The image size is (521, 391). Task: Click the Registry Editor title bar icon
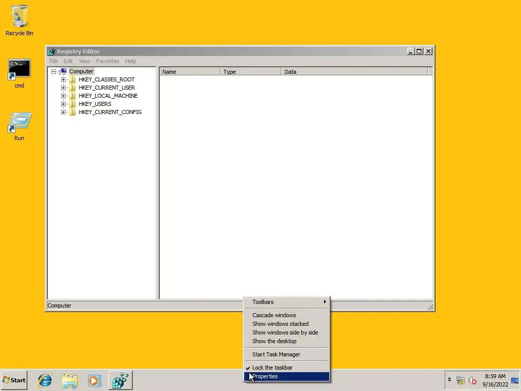51,51
